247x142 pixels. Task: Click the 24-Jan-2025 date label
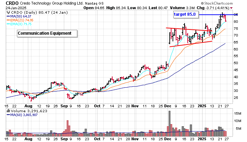tap(16, 8)
